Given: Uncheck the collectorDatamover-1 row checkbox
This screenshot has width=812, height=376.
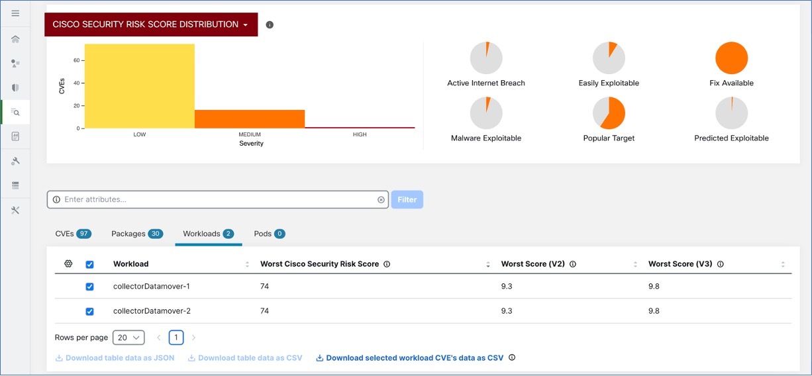Looking at the screenshot, I should click(90, 287).
